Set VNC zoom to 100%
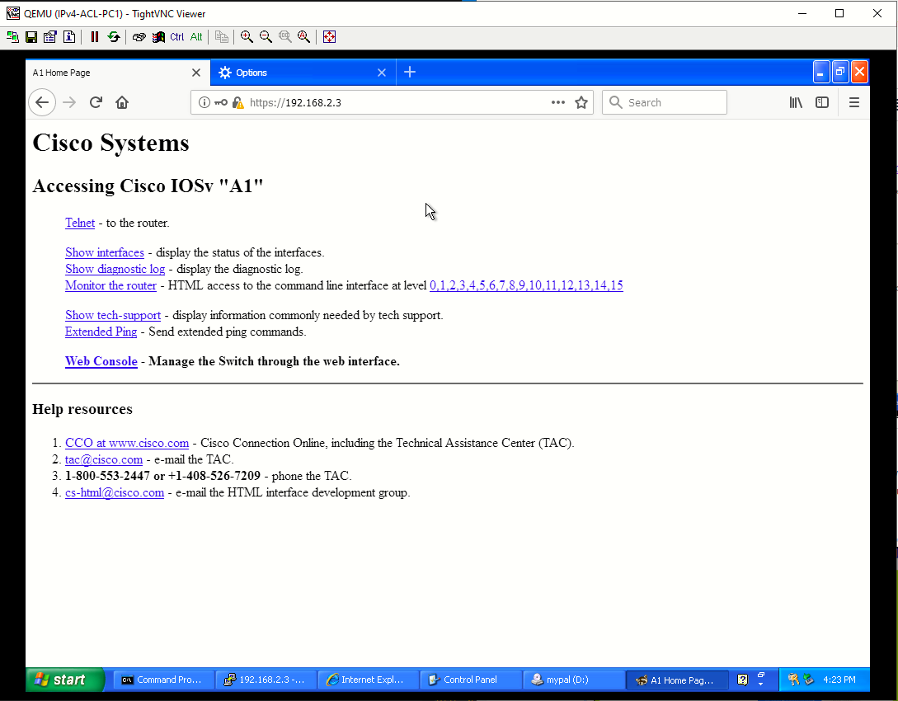 pyautogui.click(x=284, y=37)
